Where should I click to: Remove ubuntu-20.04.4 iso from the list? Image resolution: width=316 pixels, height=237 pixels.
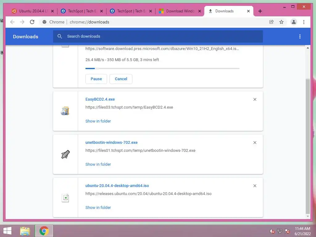(255, 186)
